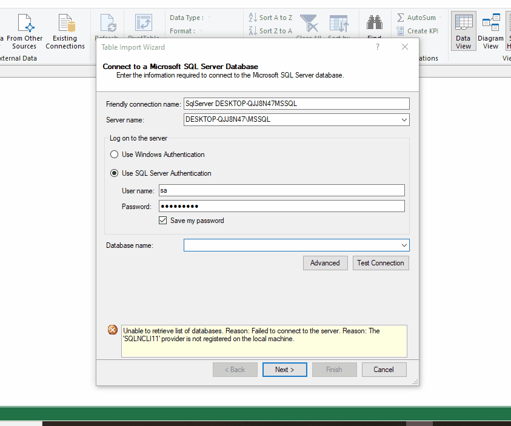Click the Sort by Column icon

pos(339,24)
